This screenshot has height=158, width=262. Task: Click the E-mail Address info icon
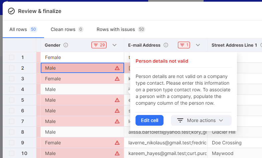pyautogui.click(x=166, y=45)
